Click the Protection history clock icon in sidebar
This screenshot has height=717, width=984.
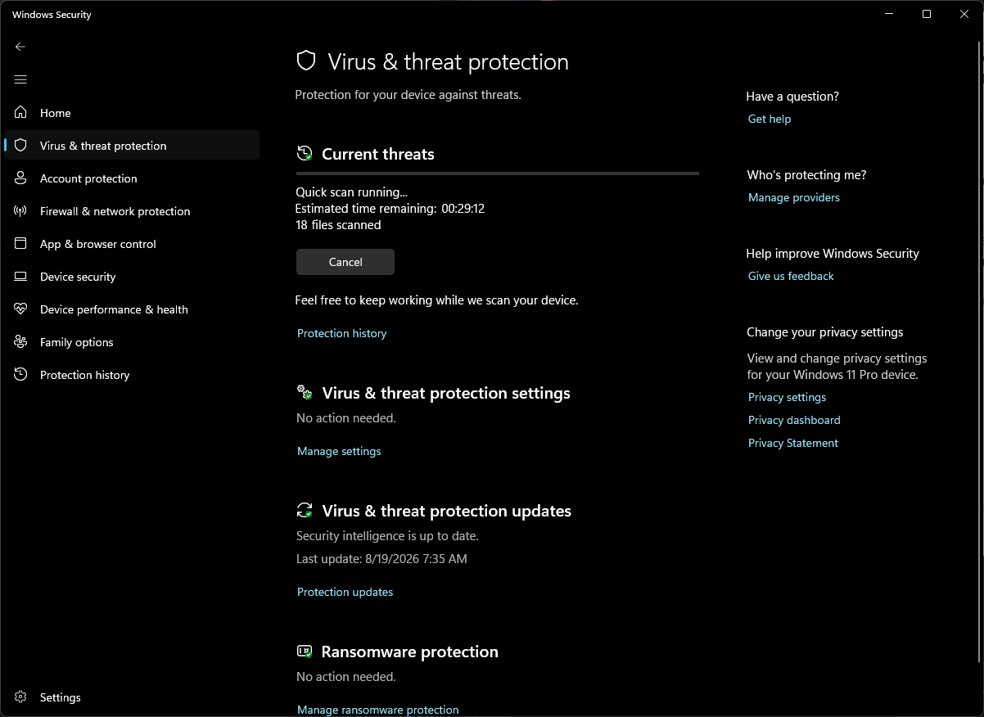click(x=21, y=374)
